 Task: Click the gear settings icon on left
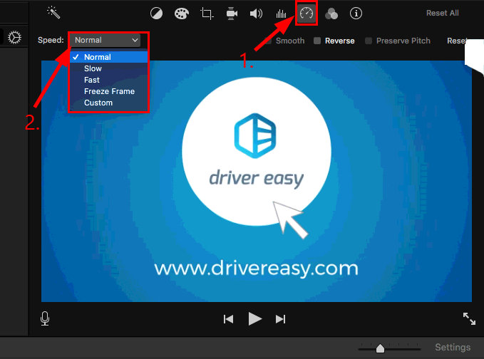pyautogui.click(x=14, y=38)
